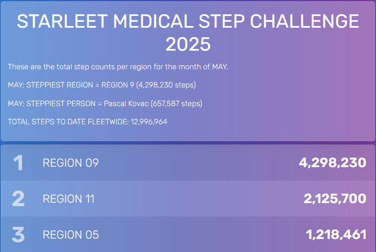Click rank number 1 badge
The width and height of the screenshot is (376, 252).
pyautogui.click(x=18, y=163)
